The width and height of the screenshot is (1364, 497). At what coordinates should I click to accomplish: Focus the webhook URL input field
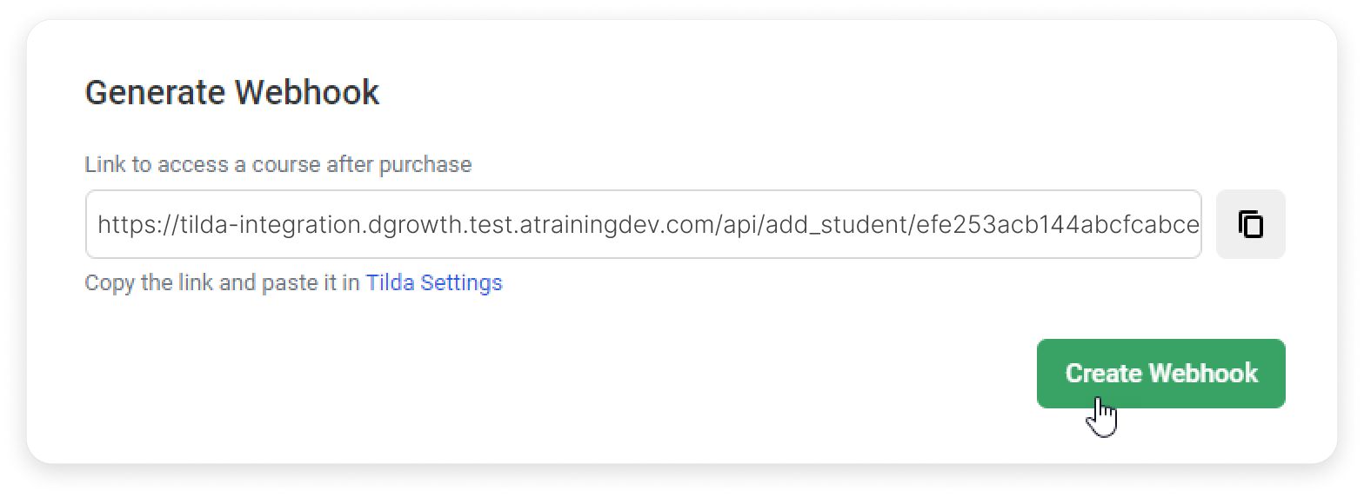pos(644,224)
